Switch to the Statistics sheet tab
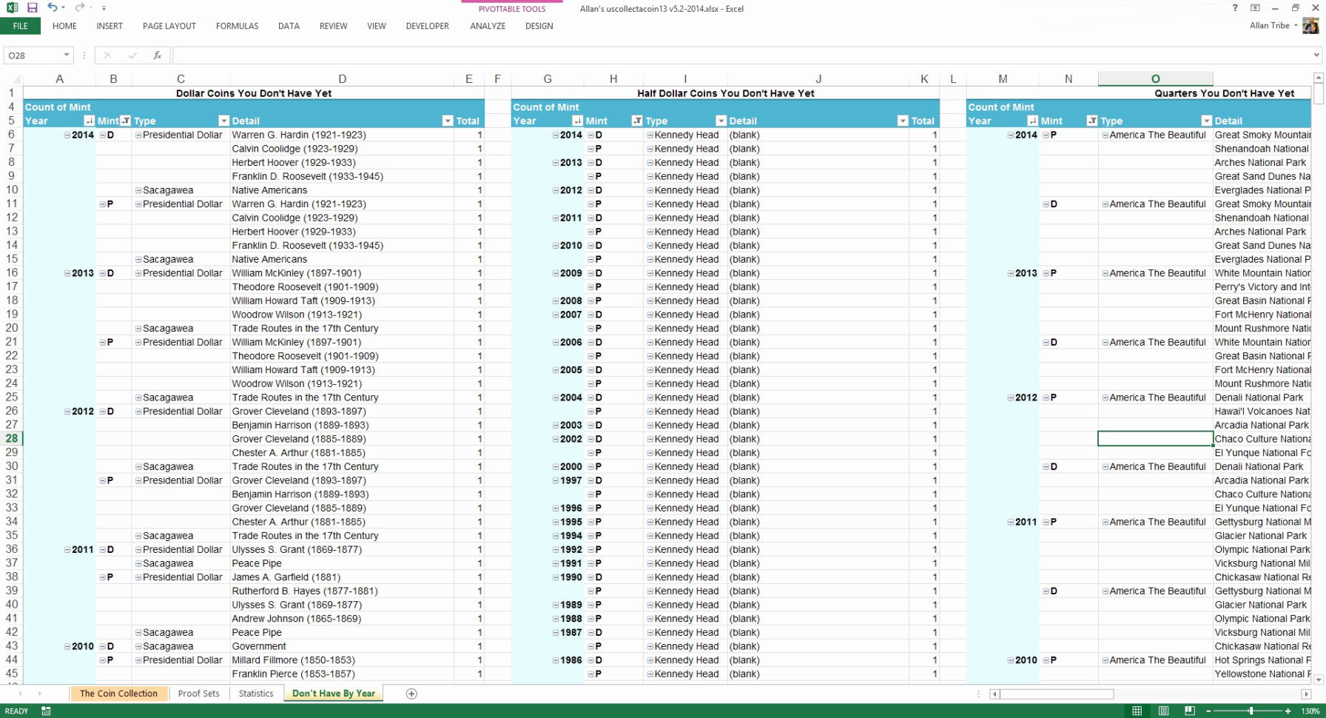Image resolution: width=1326 pixels, height=718 pixels. pyautogui.click(x=256, y=694)
